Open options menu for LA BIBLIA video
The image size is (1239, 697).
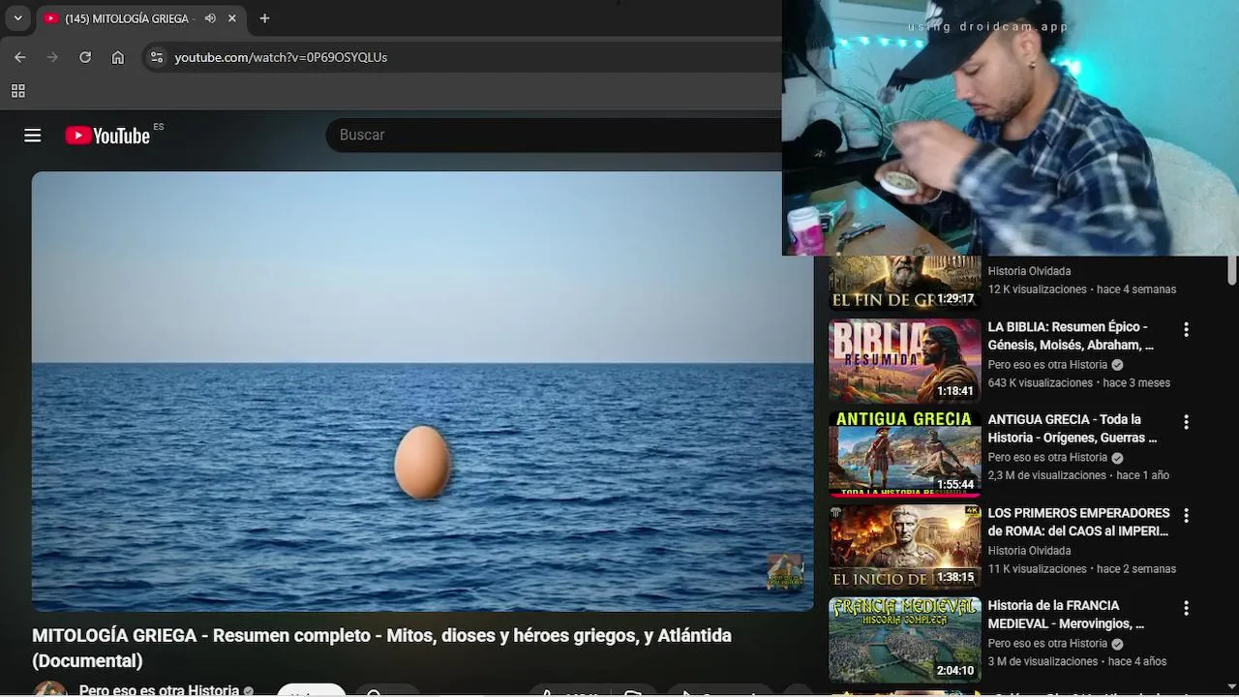point(1186,329)
